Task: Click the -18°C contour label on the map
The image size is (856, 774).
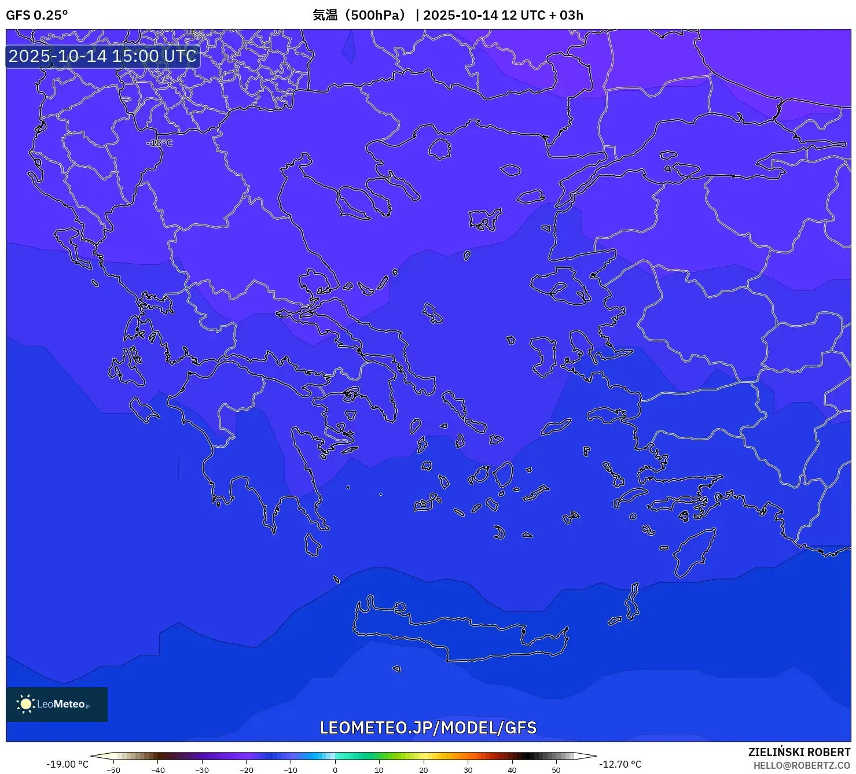Action: click(x=160, y=143)
